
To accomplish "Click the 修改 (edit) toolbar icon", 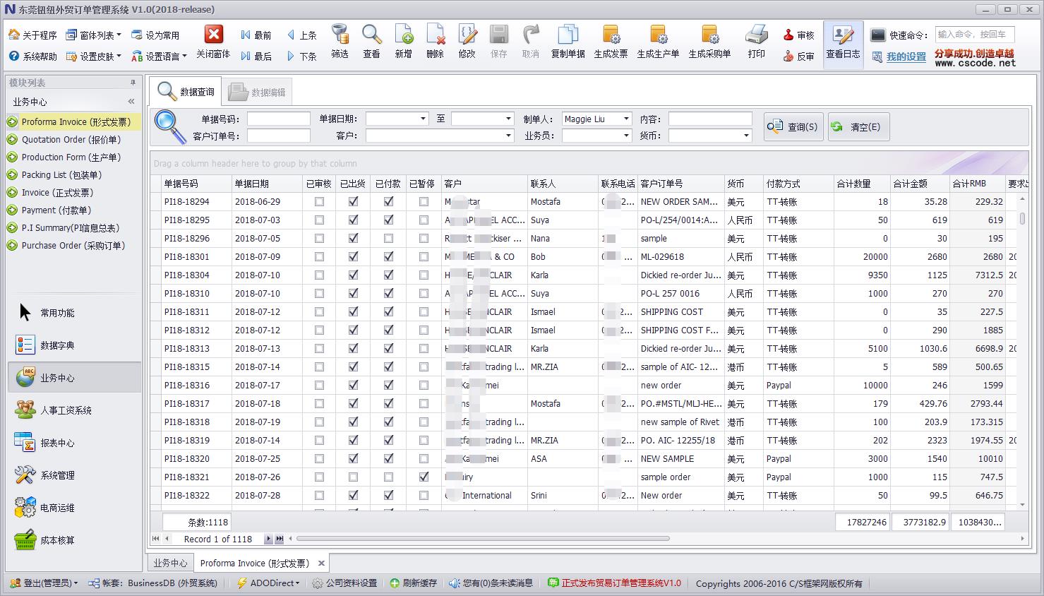I will 467,35.
